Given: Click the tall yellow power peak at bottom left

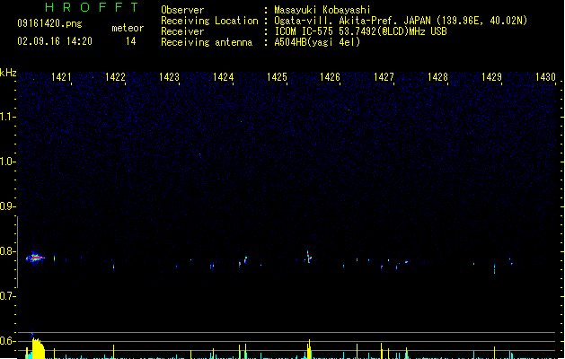Looking at the screenshot, I should (x=38, y=348).
